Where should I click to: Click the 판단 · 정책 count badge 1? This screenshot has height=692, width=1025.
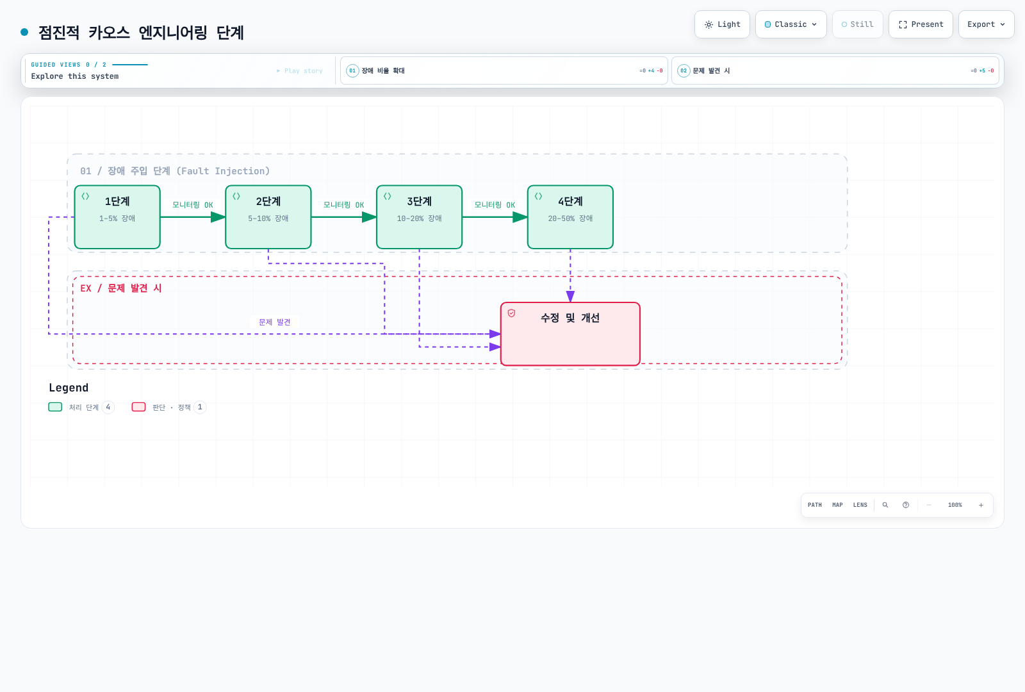200,407
